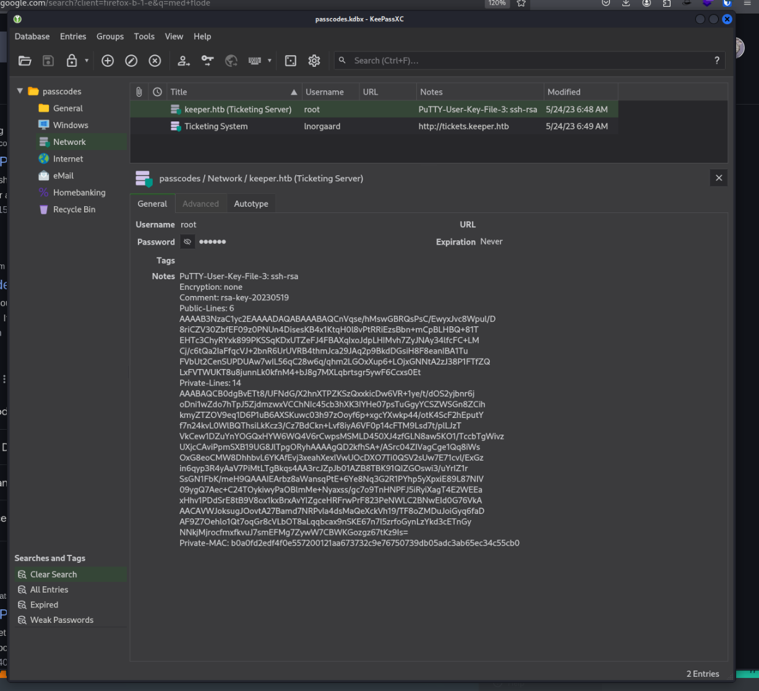Image resolution: width=759 pixels, height=691 pixels.
Task: Open database using folder toolbar icon
Action: [x=25, y=61]
